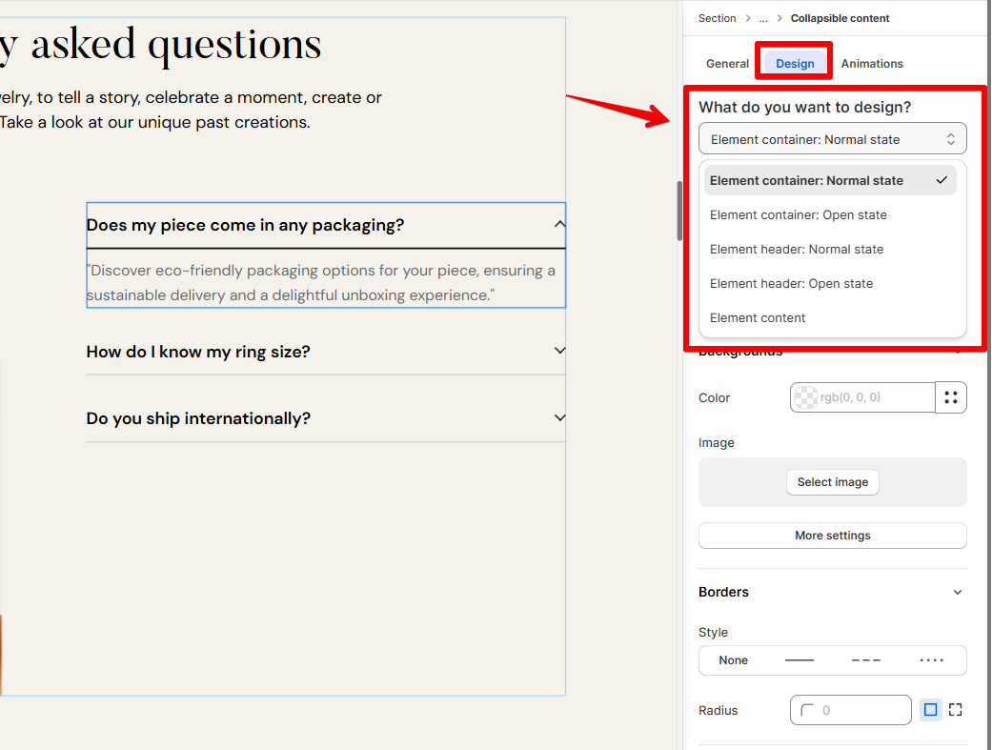Select uniform radius square icon

pyautogui.click(x=931, y=710)
